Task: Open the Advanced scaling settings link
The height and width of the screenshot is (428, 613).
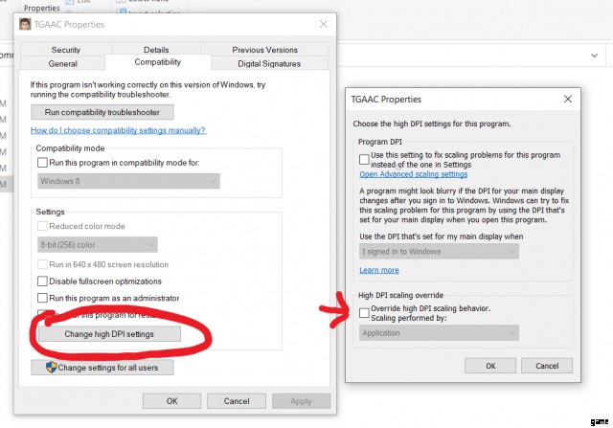Action: [x=413, y=174]
